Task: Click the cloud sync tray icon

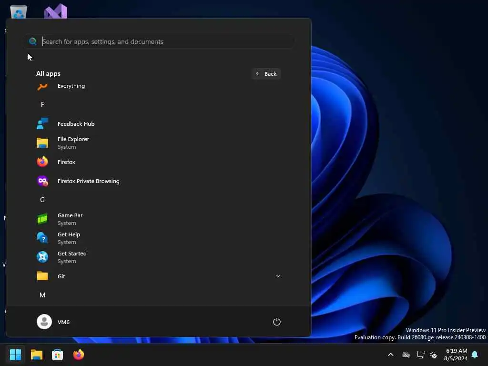Action: pyautogui.click(x=406, y=355)
